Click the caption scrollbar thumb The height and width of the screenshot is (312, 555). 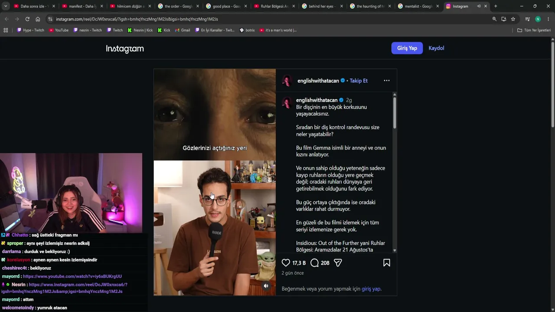395,112
